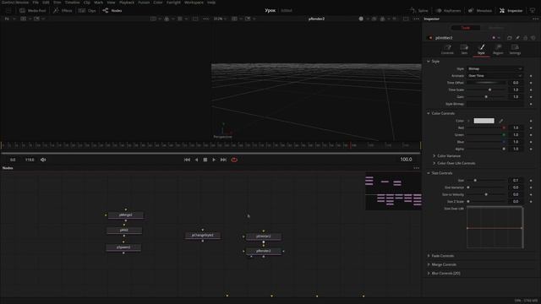Toggle the Nodes panel button
The height and width of the screenshot is (304, 541).
(x=112, y=11)
